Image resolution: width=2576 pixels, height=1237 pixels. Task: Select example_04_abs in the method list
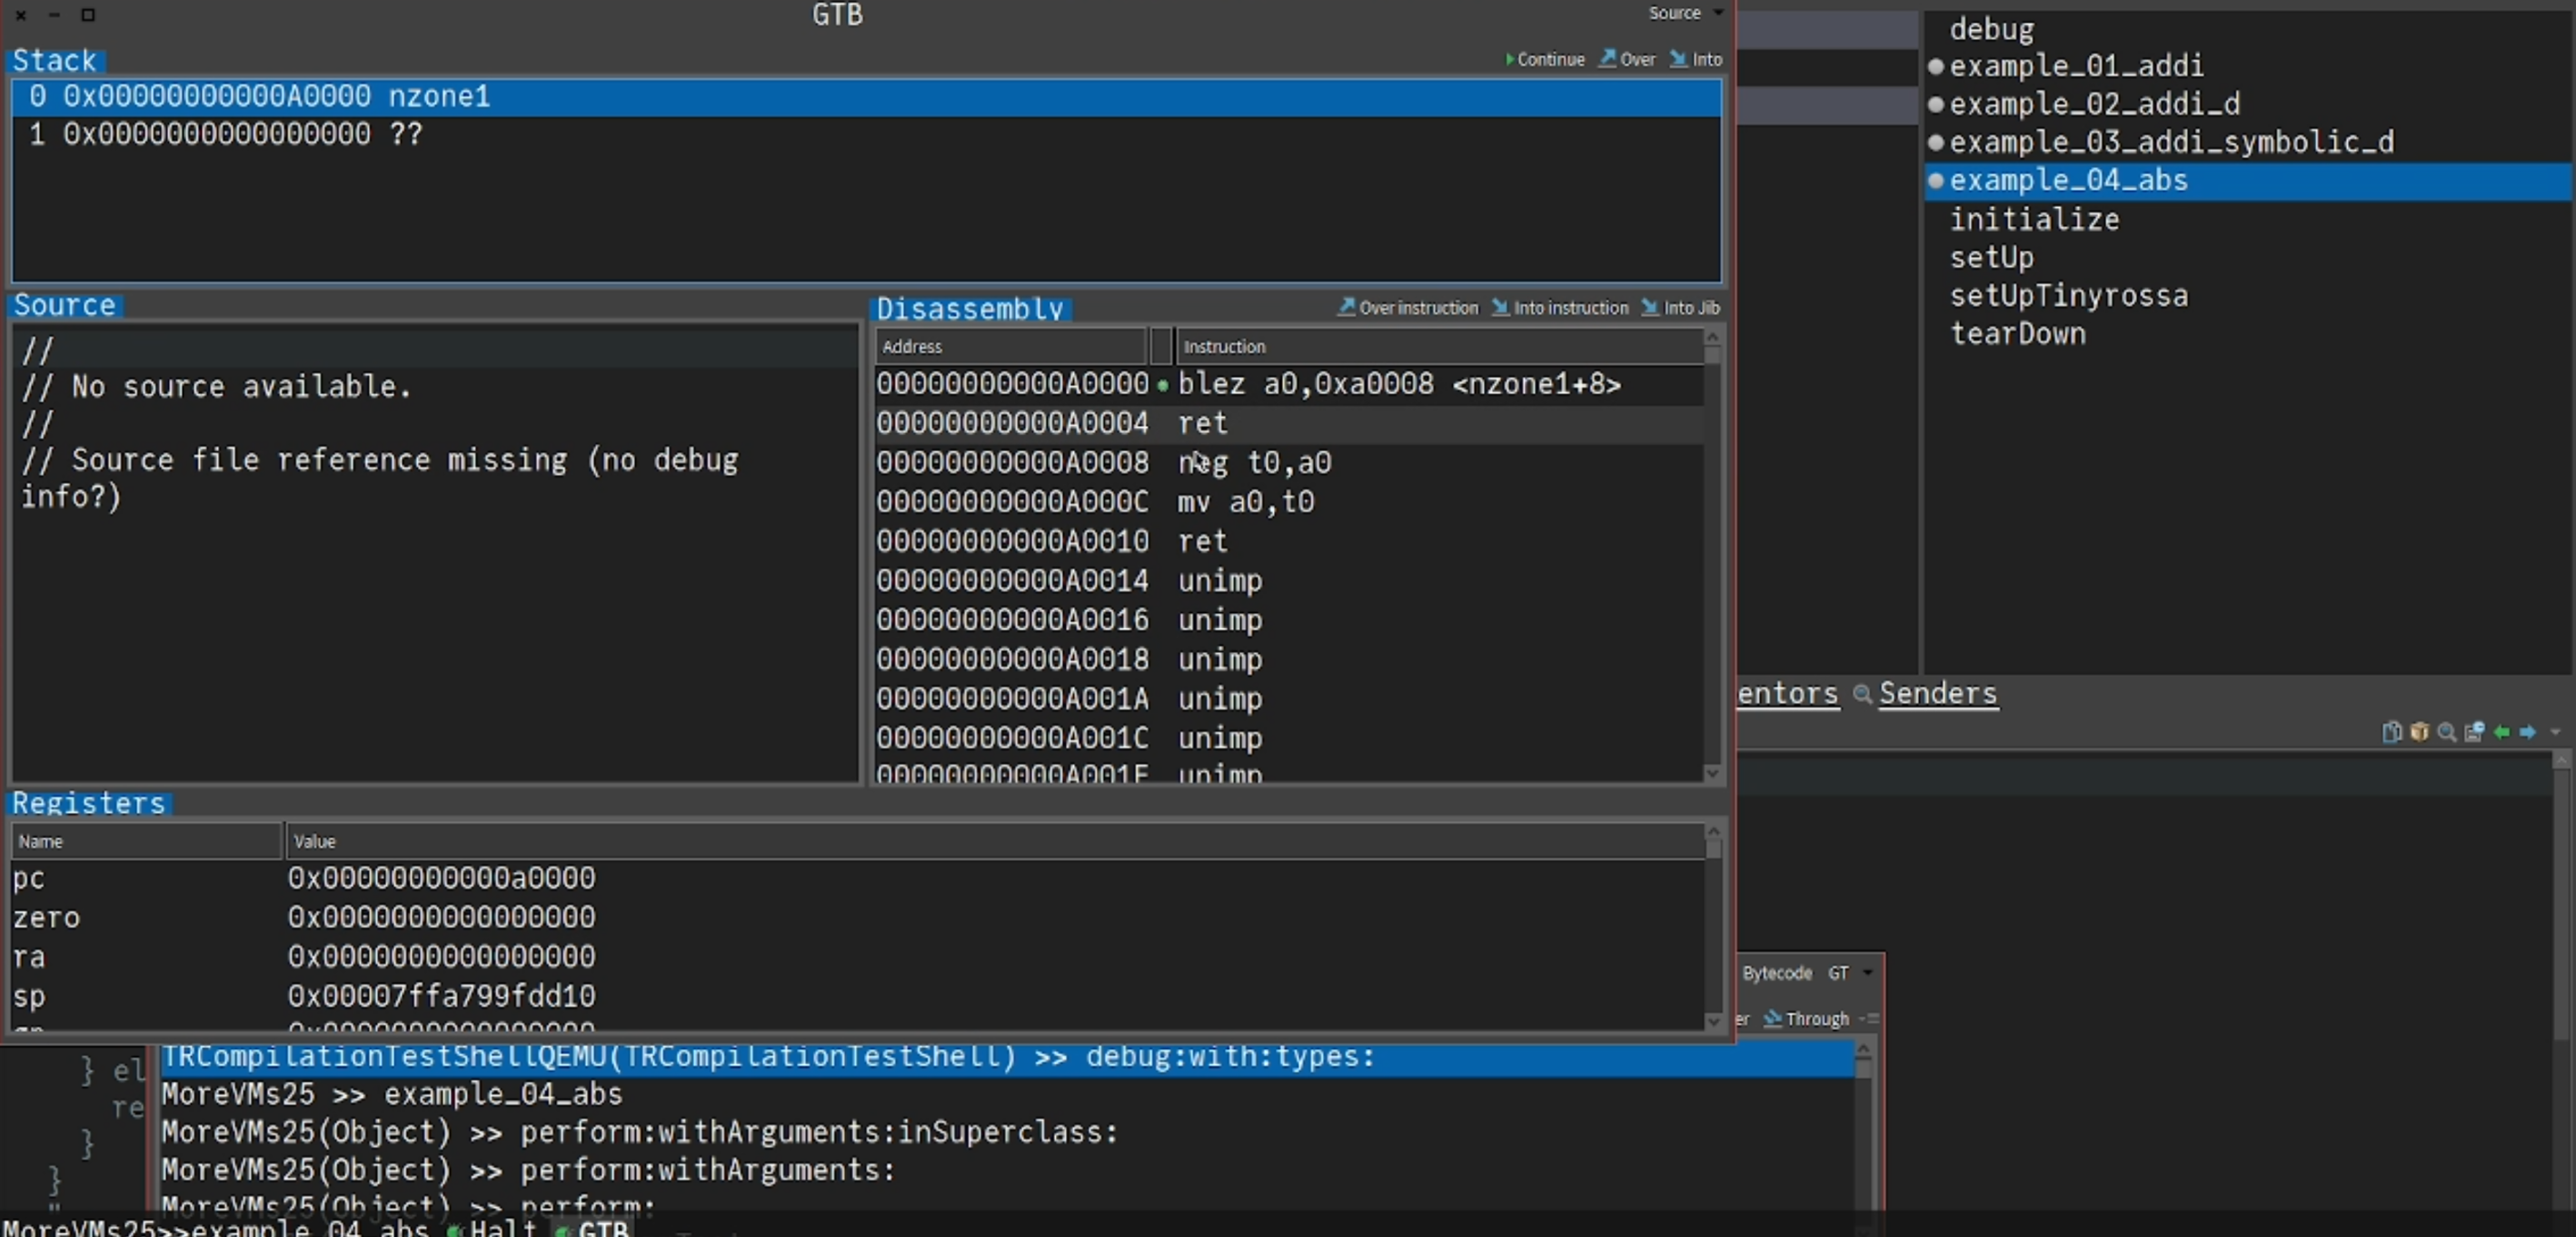[x=2248, y=182]
